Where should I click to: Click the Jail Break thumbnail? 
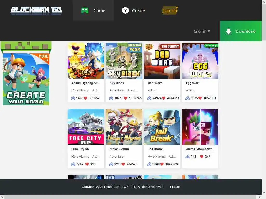162,127
